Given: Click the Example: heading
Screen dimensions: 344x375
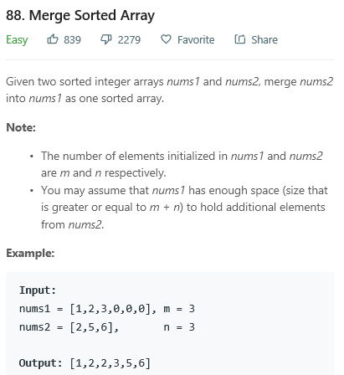Looking at the screenshot, I should (x=30, y=254).
